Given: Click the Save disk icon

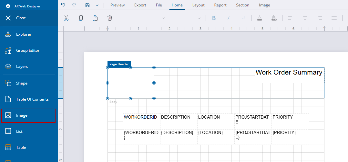Looking at the screenshot, I should pyautogui.click(x=87, y=5).
